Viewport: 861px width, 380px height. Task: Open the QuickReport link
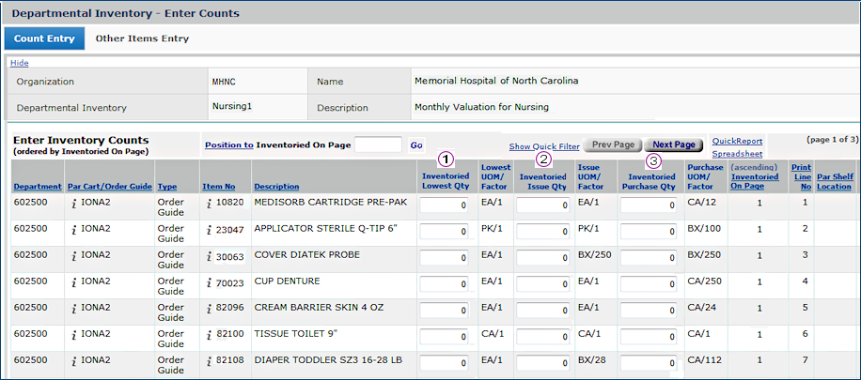pos(737,141)
